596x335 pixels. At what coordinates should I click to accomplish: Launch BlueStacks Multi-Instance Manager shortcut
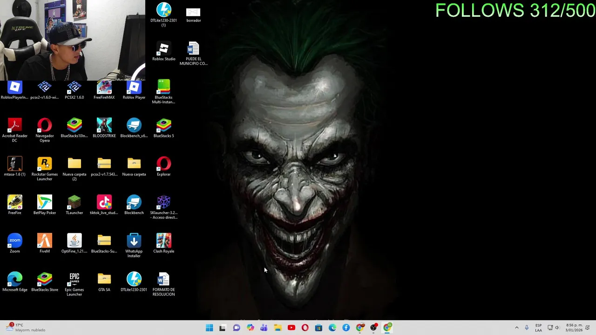163,91
